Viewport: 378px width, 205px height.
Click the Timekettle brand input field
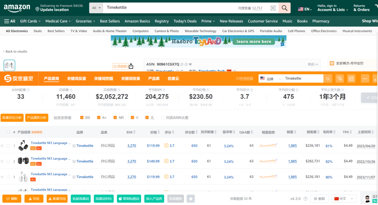click(303, 79)
